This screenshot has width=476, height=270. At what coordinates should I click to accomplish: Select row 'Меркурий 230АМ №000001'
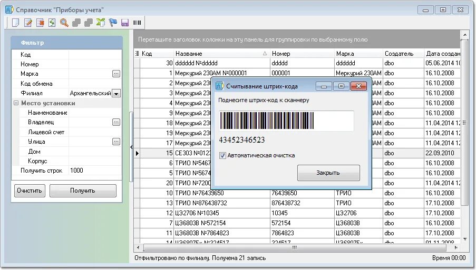click(x=297, y=73)
